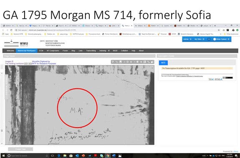The image size is (240, 158).
Task: Expand the My Sites dropdown
Action: (x=199, y=39)
